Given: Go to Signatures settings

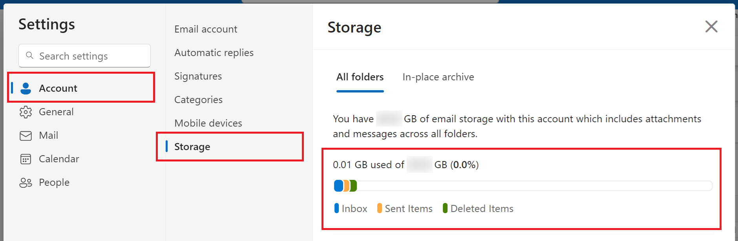Looking at the screenshot, I should click(x=198, y=76).
